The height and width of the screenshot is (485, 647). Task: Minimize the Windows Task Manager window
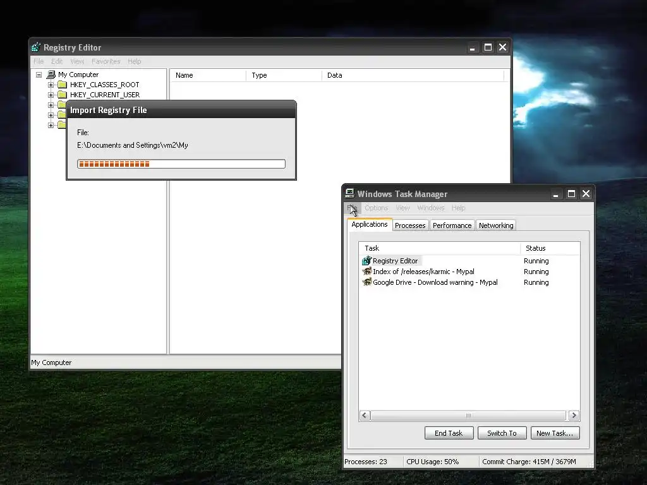pos(555,194)
